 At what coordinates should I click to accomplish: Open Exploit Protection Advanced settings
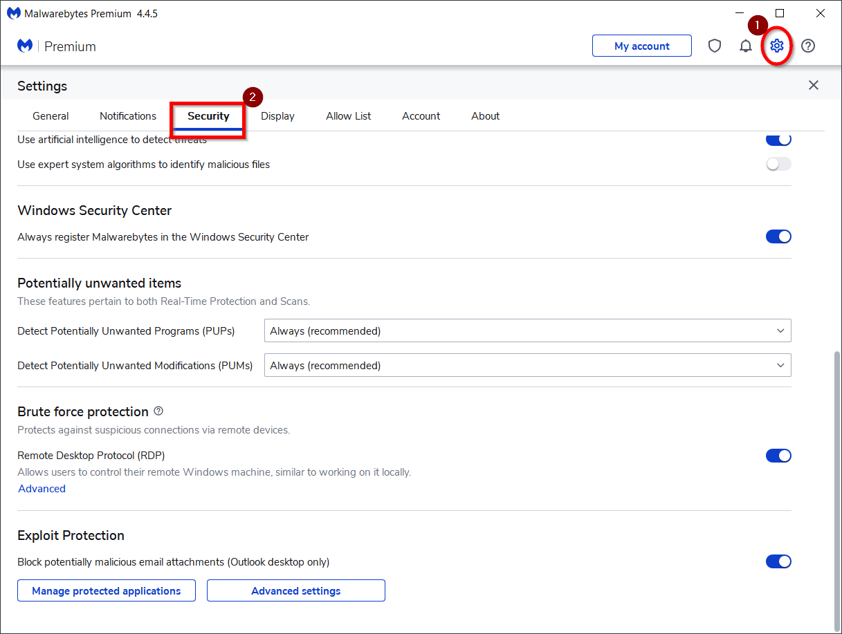[x=296, y=590]
